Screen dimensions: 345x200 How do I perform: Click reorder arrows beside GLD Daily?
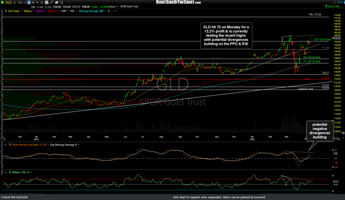tap(6, 11)
